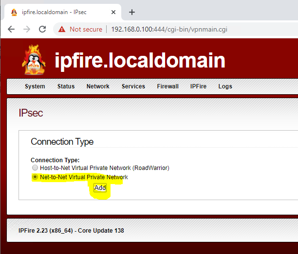Click the IPFire penguin logo
This screenshot has width=298, height=254.
pos(34,60)
